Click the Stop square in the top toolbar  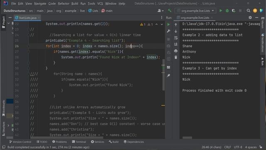click(x=240, y=11)
